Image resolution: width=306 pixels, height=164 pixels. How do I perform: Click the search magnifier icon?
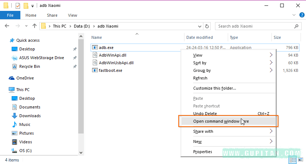pos(297,26)
